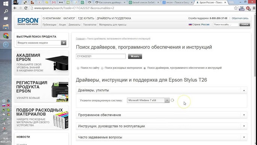Select the 'Поиск по сайту' radio button

pos(78,68)
